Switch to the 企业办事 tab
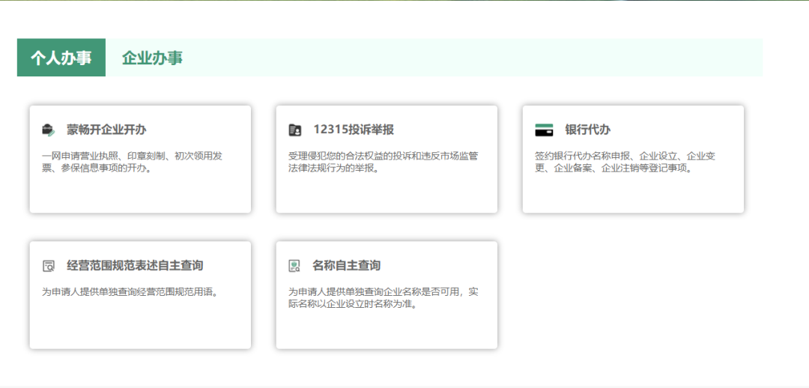This screenshot has height=388, width=809. [x=152, y=58]
